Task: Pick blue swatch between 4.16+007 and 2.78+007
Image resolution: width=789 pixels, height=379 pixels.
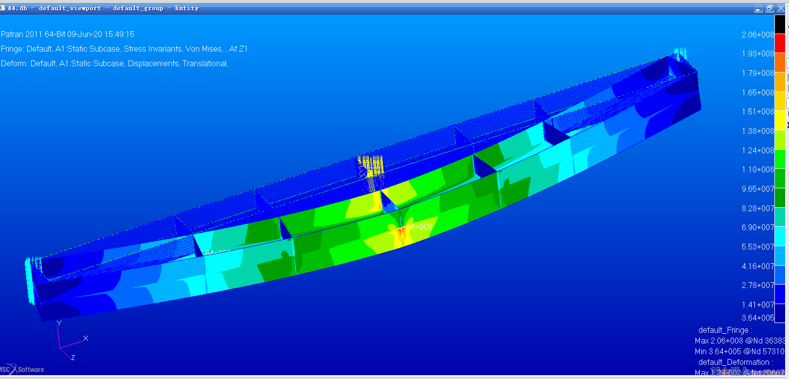Action: click(x=780, y=274)
